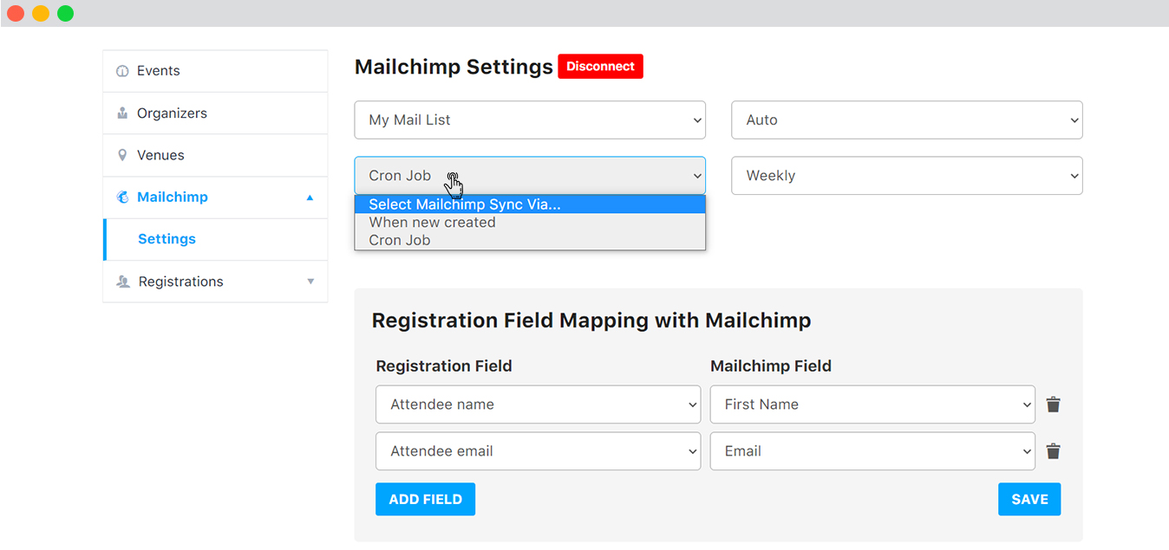Click the 'Registration Field Mapping with Mailchimp' heading
1169x550 pixels.
pos(591,320)
